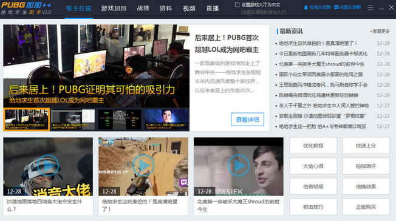Click video caption 北美第一突破手大魔王shroud的前世今生
The image size is (396, 221).
click(238, 205)
